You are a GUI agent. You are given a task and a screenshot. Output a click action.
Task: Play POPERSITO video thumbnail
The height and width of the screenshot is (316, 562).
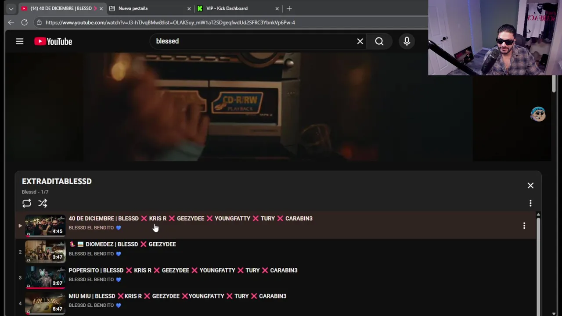[45, 277]
